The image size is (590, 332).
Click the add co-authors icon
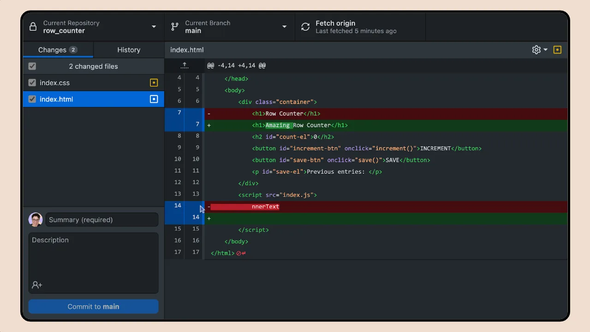(37, 285)
